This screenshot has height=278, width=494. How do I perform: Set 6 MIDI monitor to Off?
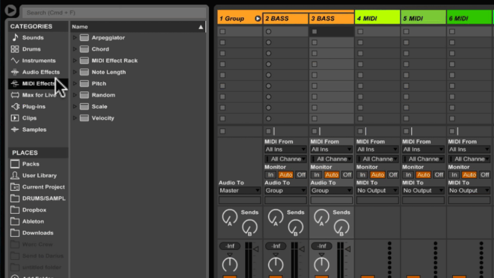[x=485, y=175]
